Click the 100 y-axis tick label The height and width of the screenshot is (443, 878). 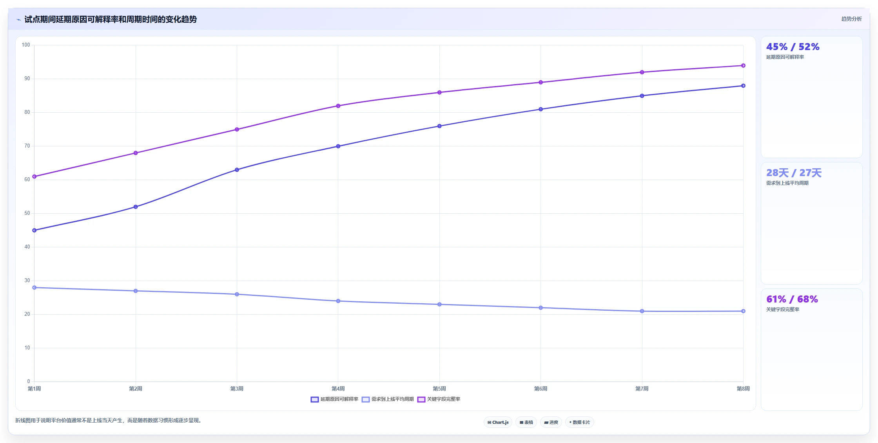(26, 45)
